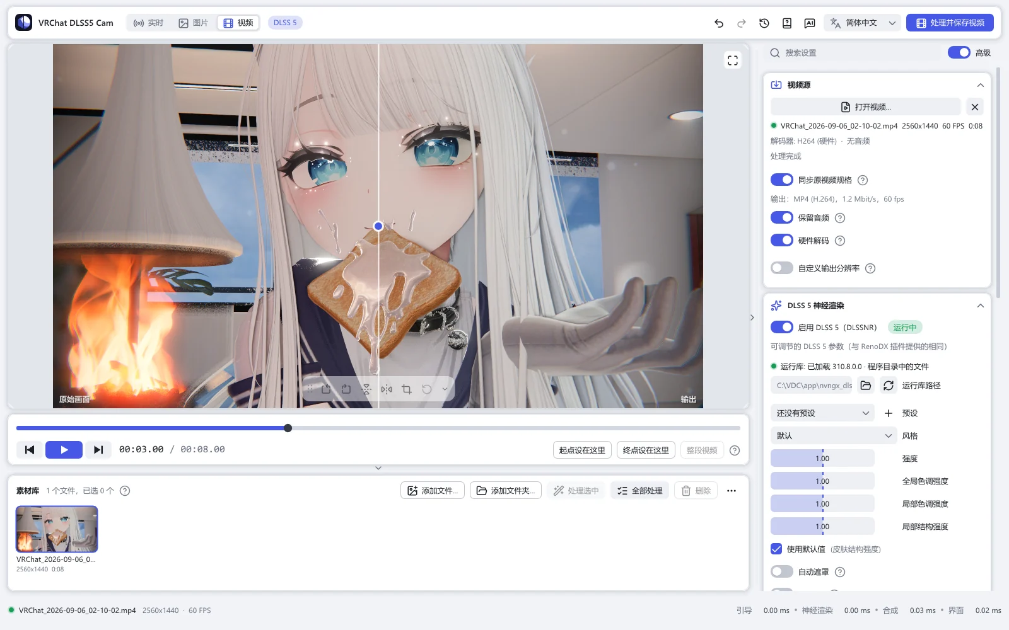Image resolution: width=1009 pixels, height=630 pixels.
Task: Open runtime library folder icon
Action: point(866,386)
